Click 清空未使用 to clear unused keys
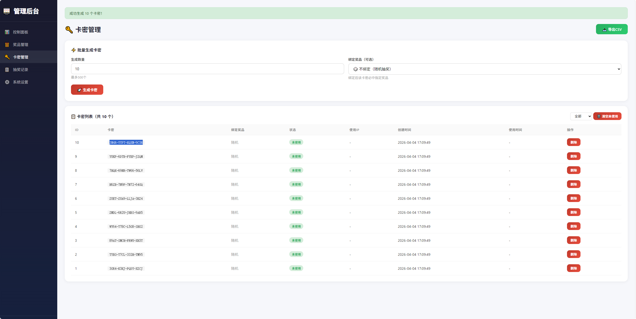 (607, 116)
